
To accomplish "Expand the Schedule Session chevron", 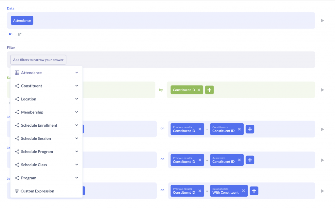I will pos(77,138).
